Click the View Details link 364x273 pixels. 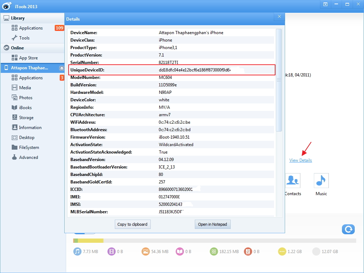pyautogui.click(x=301, y=160)
